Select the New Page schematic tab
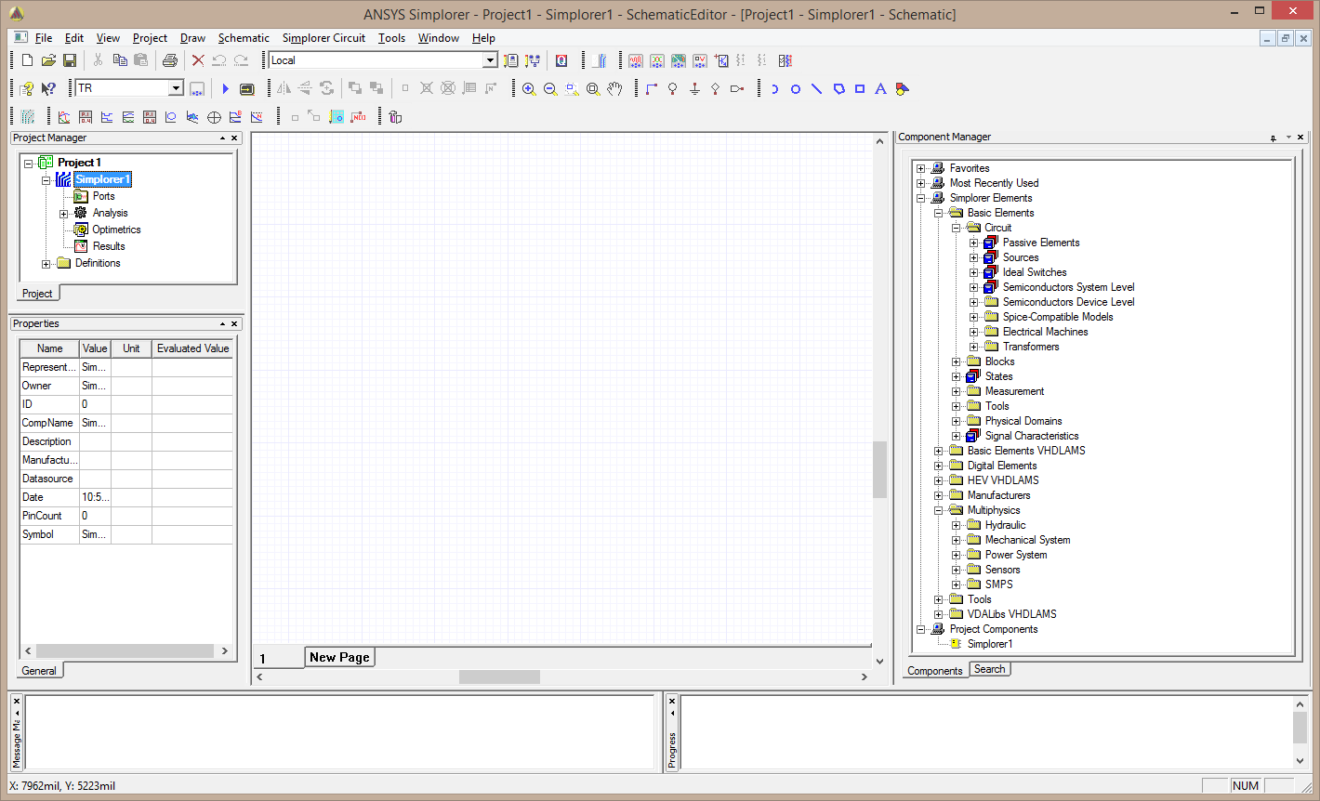This screenshot has height=801, width=1320. (x=339, y=657)
